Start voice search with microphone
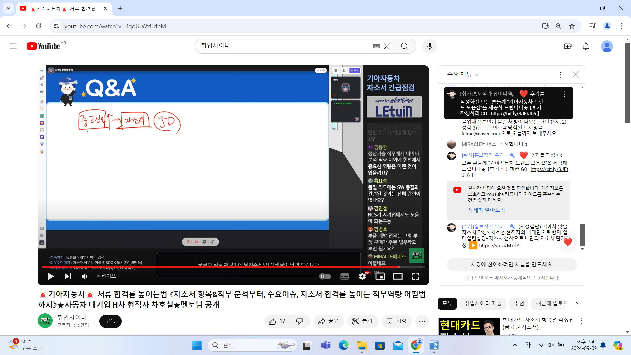Screen dimensions: 631x355 (x=430, y=46)
